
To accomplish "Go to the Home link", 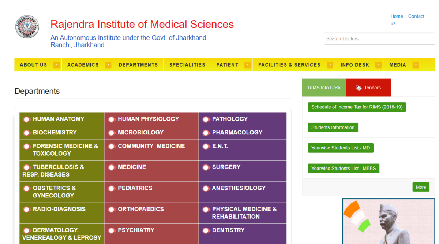I will tap(397, 16).
